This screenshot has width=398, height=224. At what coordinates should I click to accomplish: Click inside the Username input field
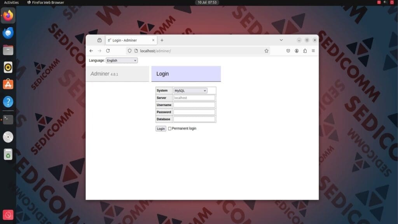pyautogui.click(x=194, y=105)
